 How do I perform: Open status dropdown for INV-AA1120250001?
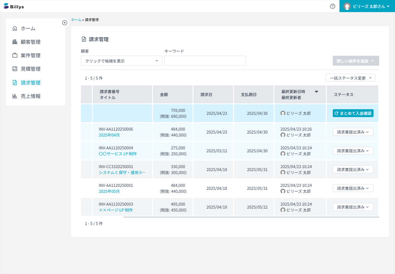[x=353, y=188]
